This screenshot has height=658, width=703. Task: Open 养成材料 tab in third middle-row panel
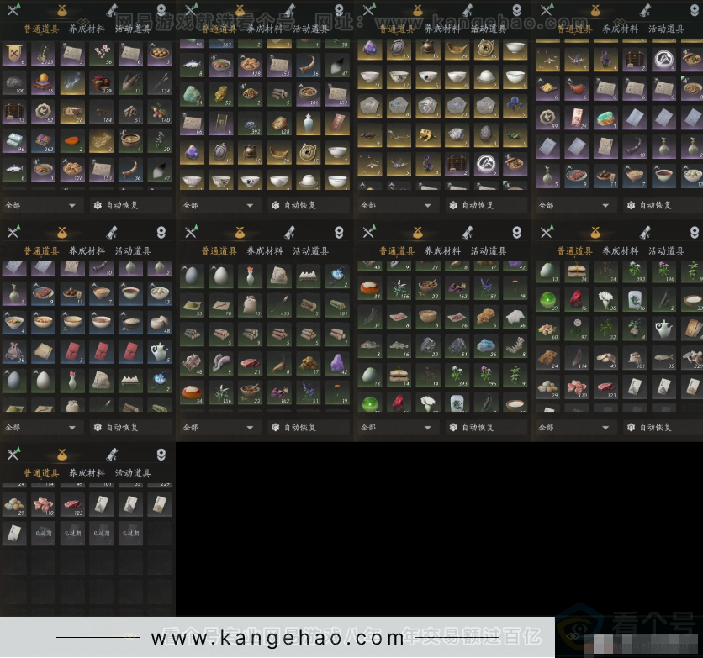click(442, 250)
